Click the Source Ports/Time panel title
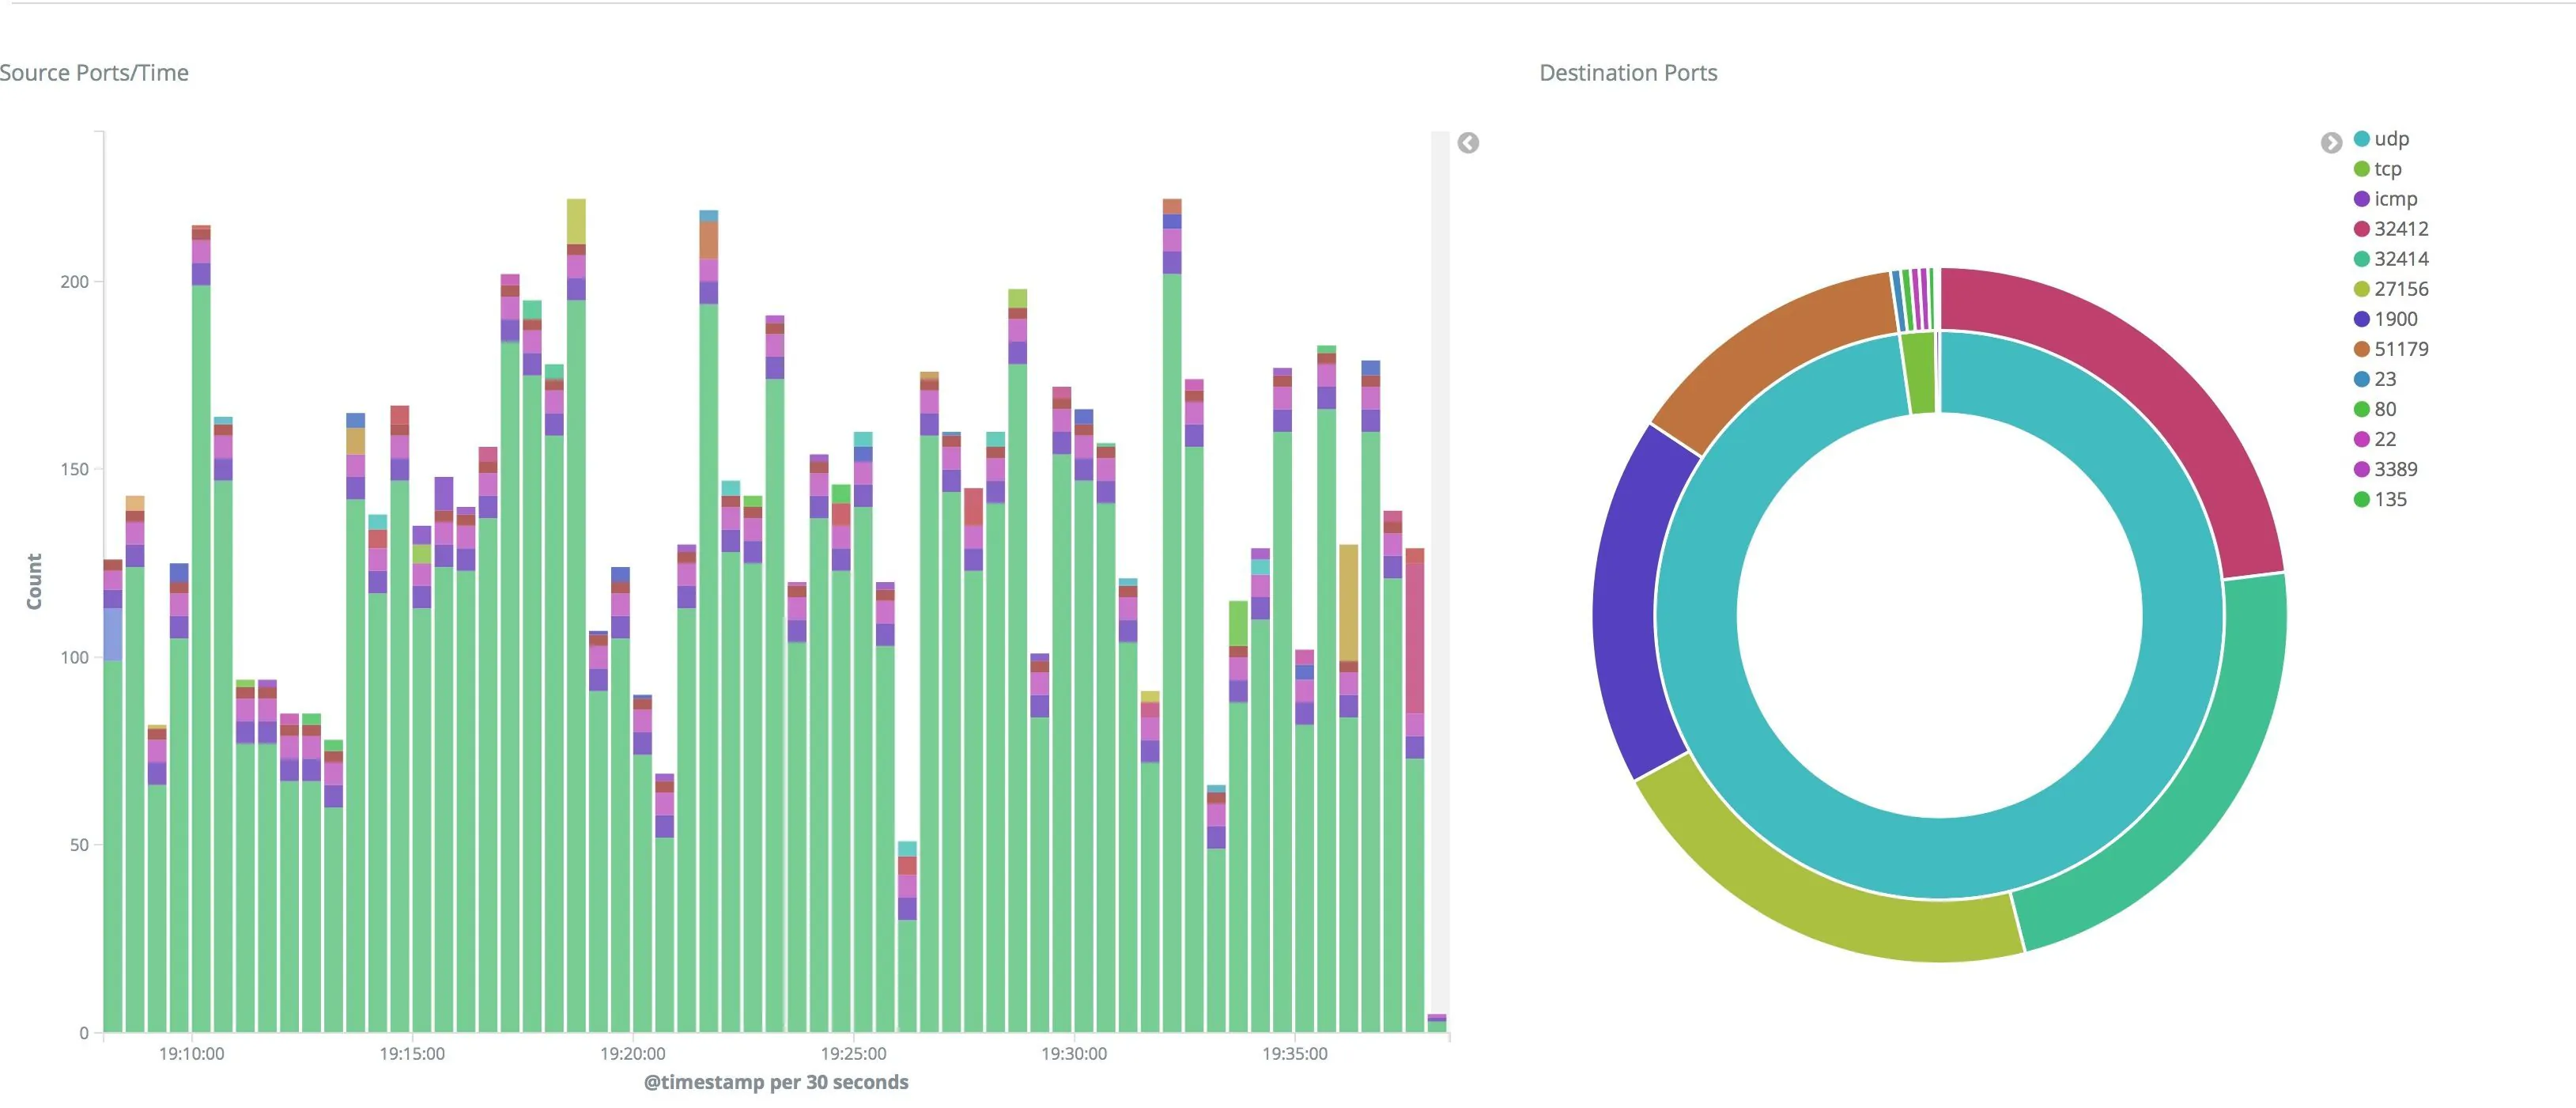Image resolution: width=2576 pixels, height=1108 pixels. pos(94,73)
